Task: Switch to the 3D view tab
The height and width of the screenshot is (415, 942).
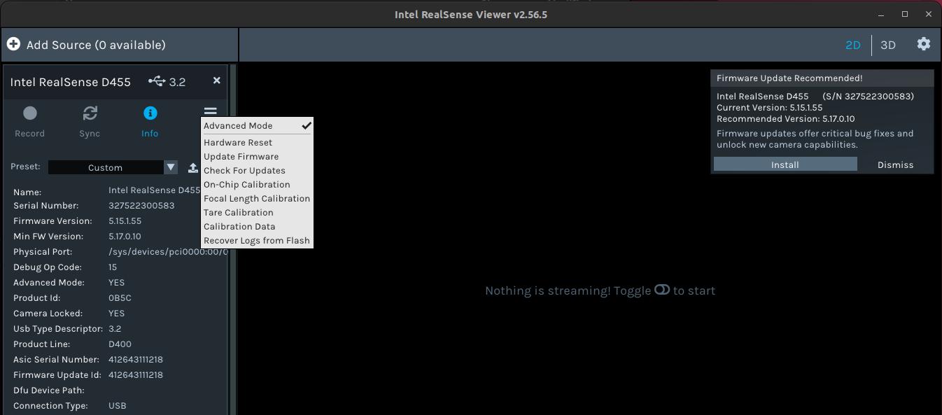Action: [x=887, y=44]
